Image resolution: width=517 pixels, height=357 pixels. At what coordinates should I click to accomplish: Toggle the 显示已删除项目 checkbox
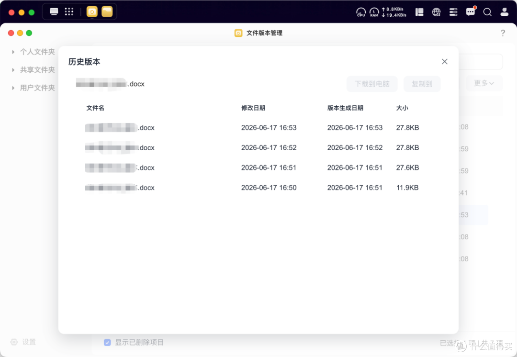coord(107,343)
